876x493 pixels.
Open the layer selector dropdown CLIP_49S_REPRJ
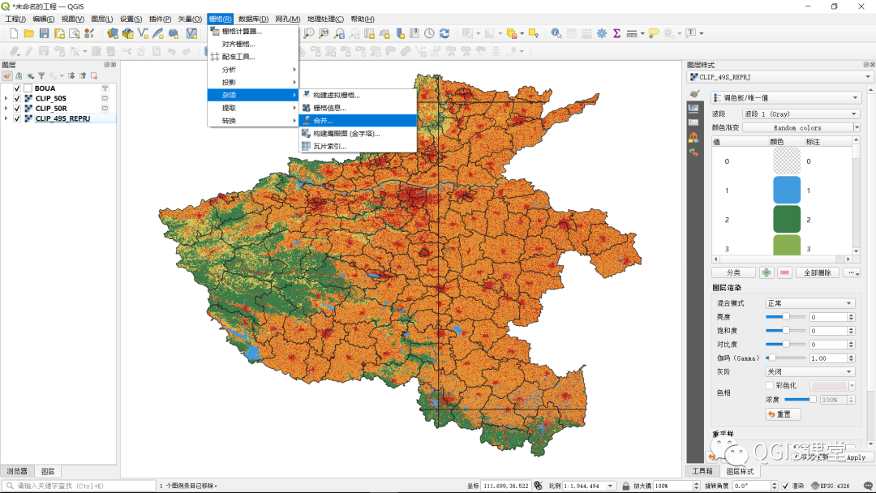[x=779, y=77]
